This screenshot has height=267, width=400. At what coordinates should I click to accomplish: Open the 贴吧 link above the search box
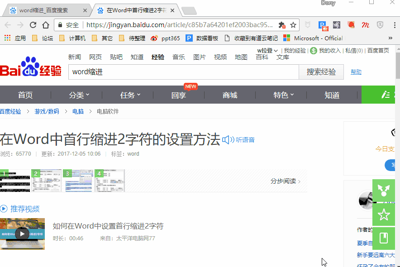click(116, 57)
